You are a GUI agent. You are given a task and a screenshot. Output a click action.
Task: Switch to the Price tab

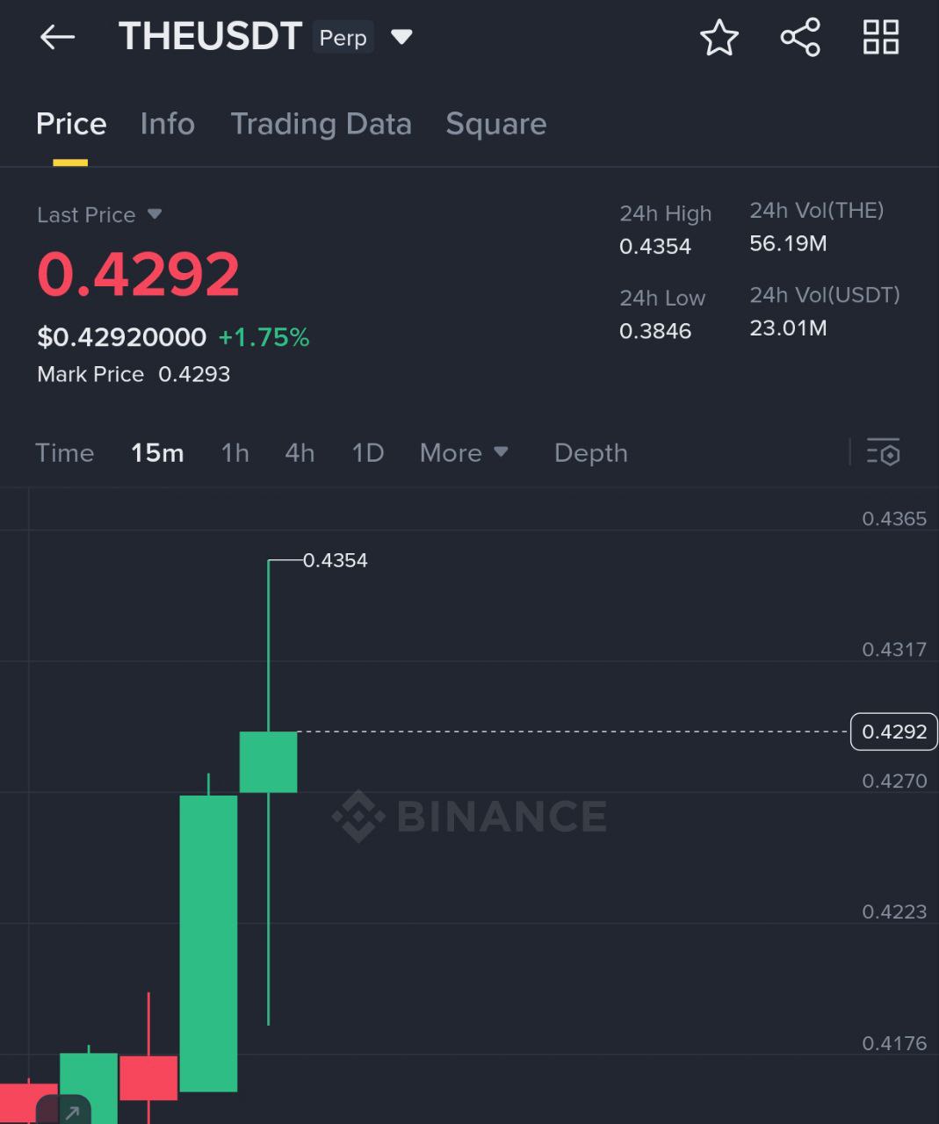click(71, 124)
